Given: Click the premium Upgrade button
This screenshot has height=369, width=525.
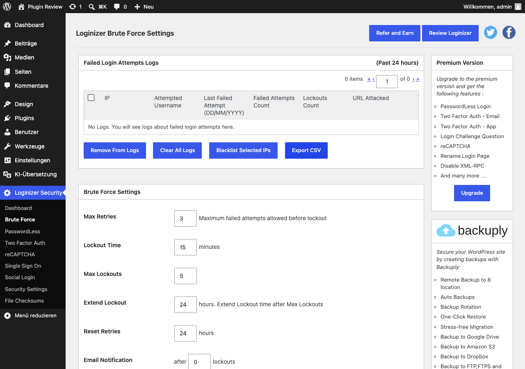Looking at the screenshot, I should [472, 193].
